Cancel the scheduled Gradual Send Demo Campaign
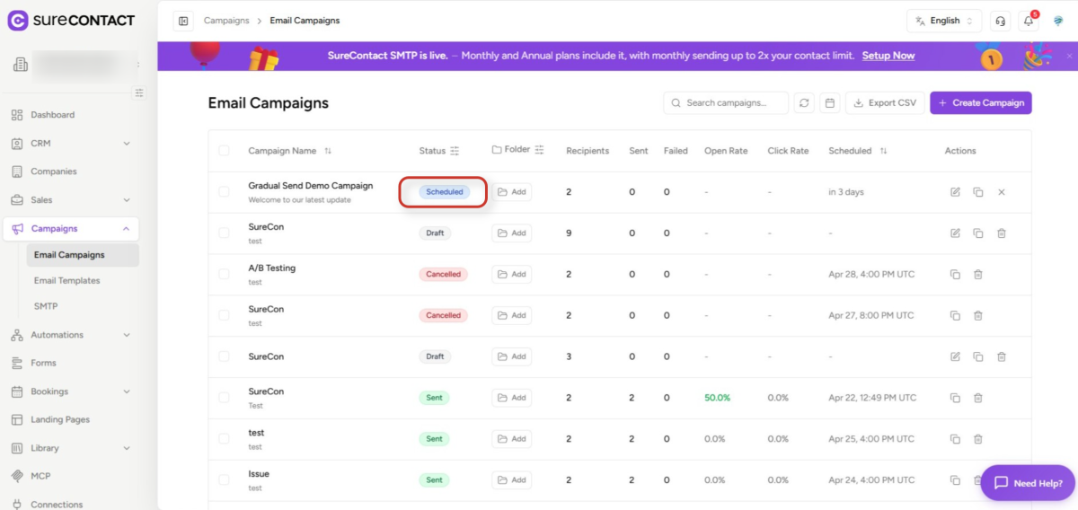Image resolution: width=1078 pixels, height=510 pixels. (1002, 192)
